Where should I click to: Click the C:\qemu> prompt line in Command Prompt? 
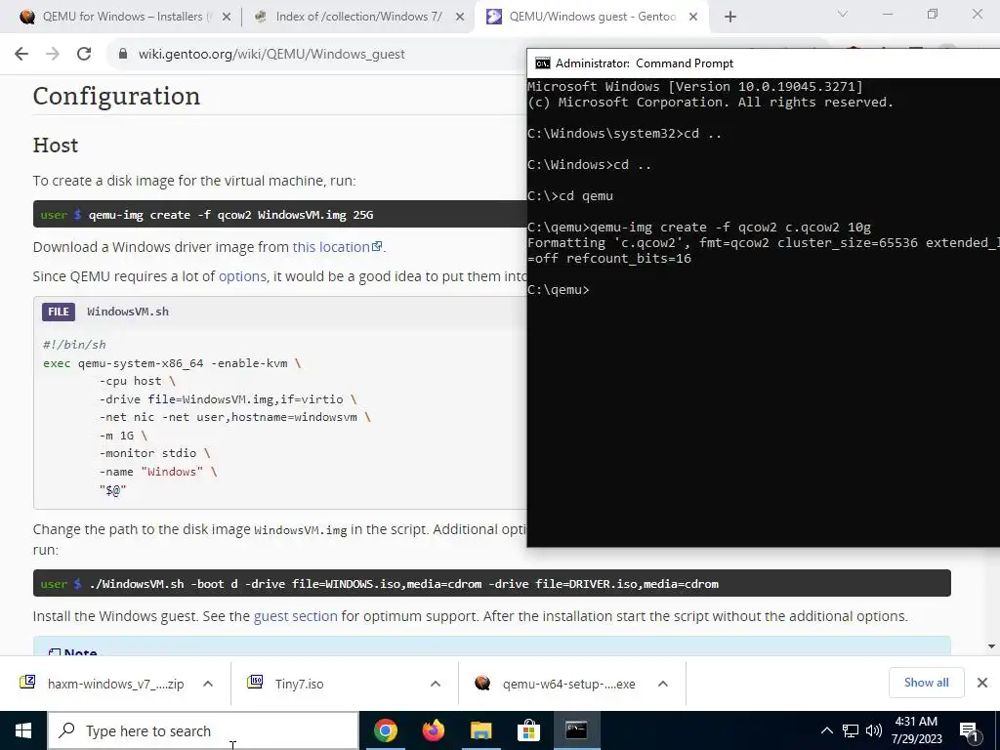tap(559, 289)
